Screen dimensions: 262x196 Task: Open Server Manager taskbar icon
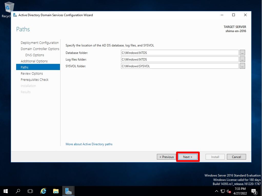(x=68, y=191)
